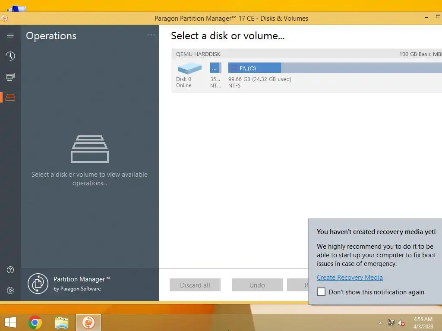Click the network tray icon
This screenshot has width=442, height=331.
click(391, 323)
